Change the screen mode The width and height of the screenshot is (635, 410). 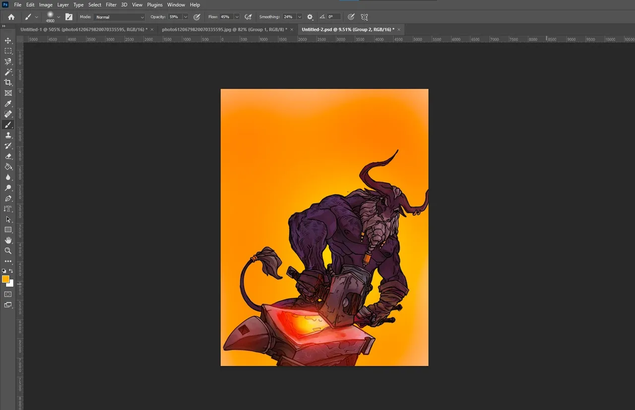coord(8,305)
